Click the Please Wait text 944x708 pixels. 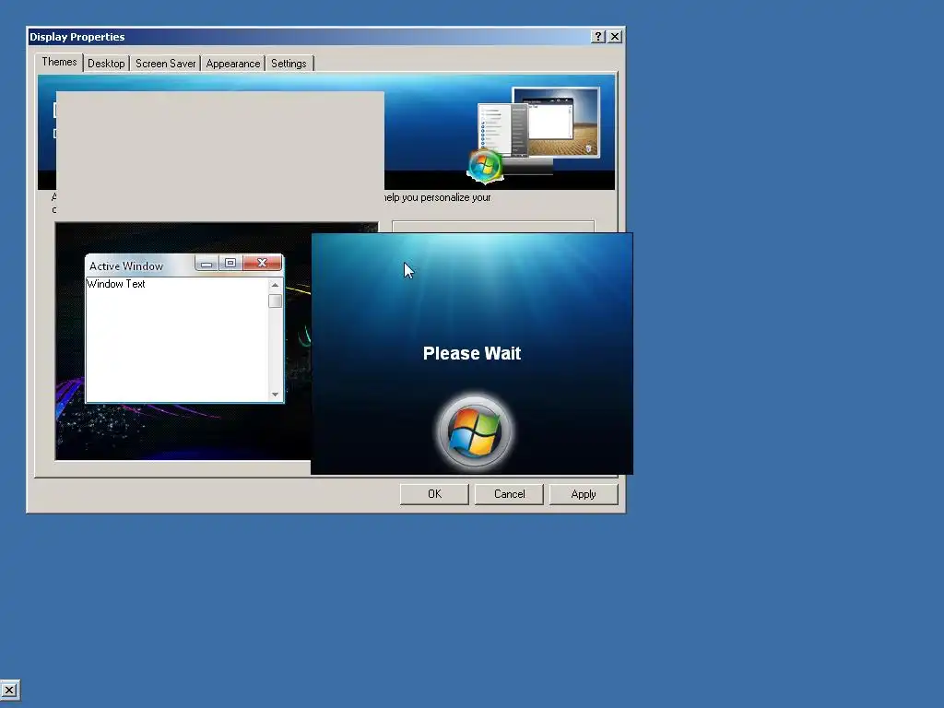point(472,353)
